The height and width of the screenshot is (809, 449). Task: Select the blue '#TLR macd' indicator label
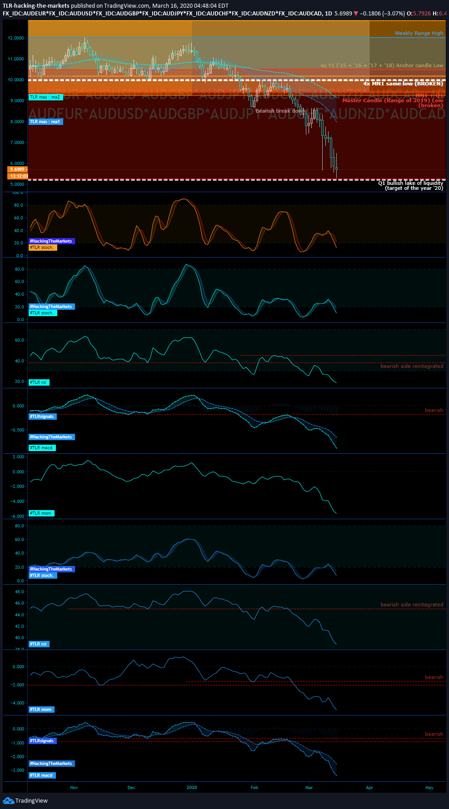point(42,775)
